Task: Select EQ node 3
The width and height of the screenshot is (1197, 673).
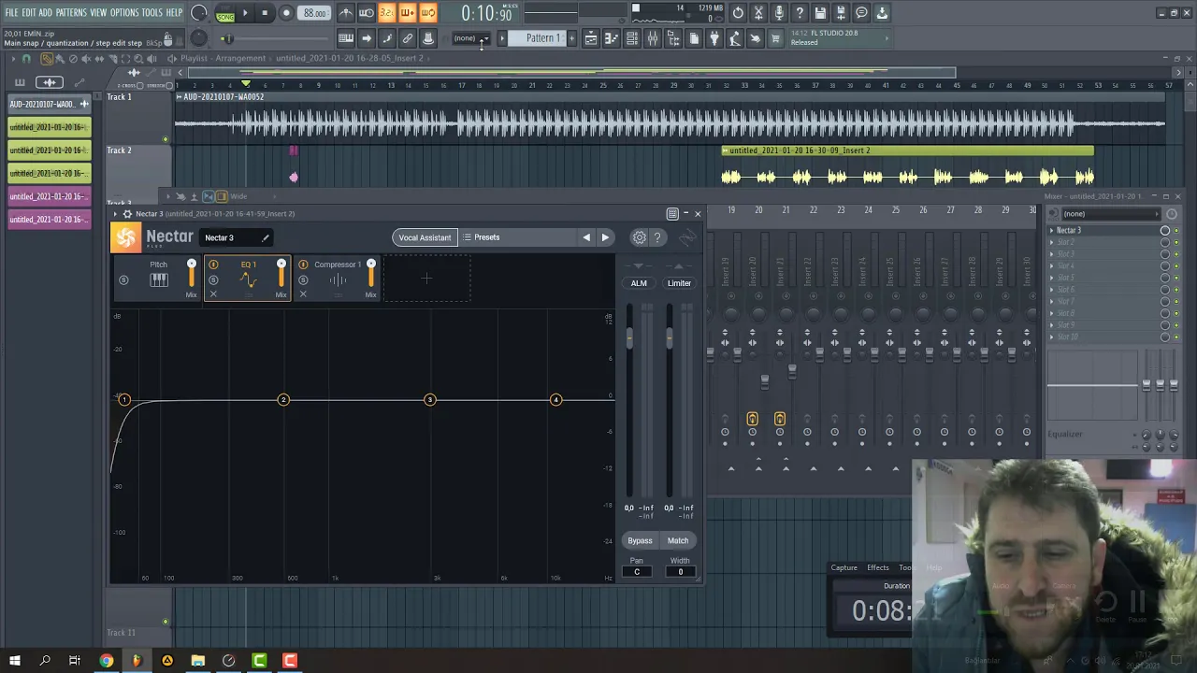Action: 430,400
